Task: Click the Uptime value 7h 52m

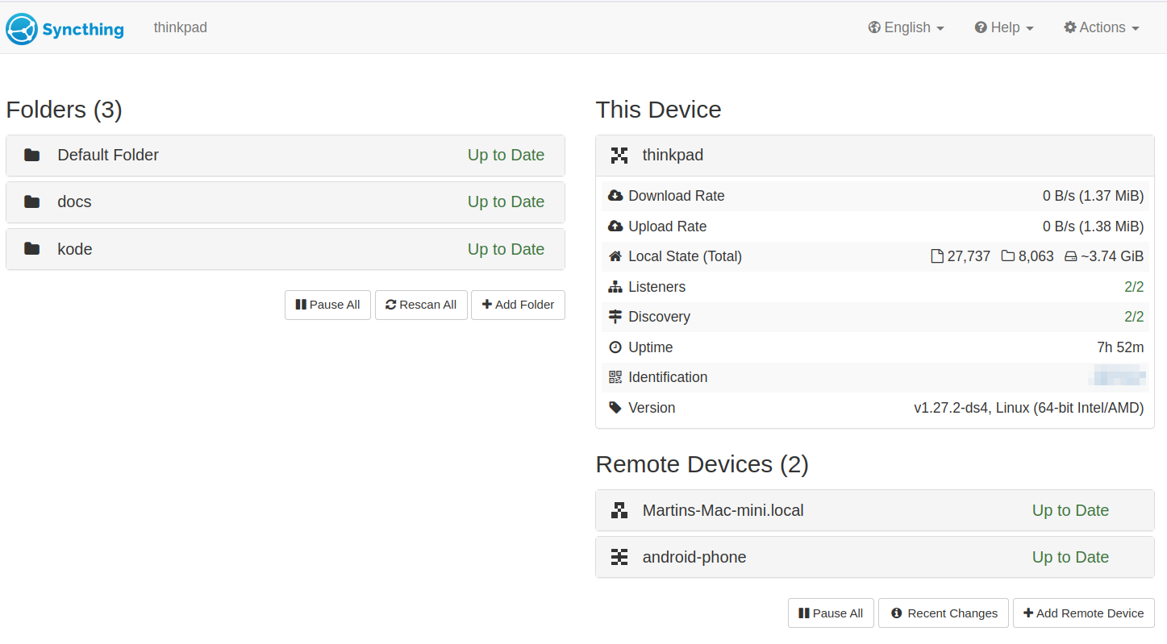Action: [x=1120, y=347]
